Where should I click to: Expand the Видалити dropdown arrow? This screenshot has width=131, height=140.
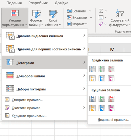pyautogui.click(x=91, y=18)
